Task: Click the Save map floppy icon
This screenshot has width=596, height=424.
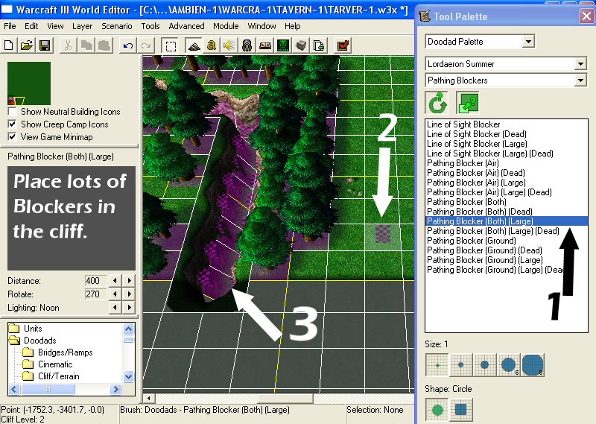Action: pyautogui.click(x=45, y=45)
